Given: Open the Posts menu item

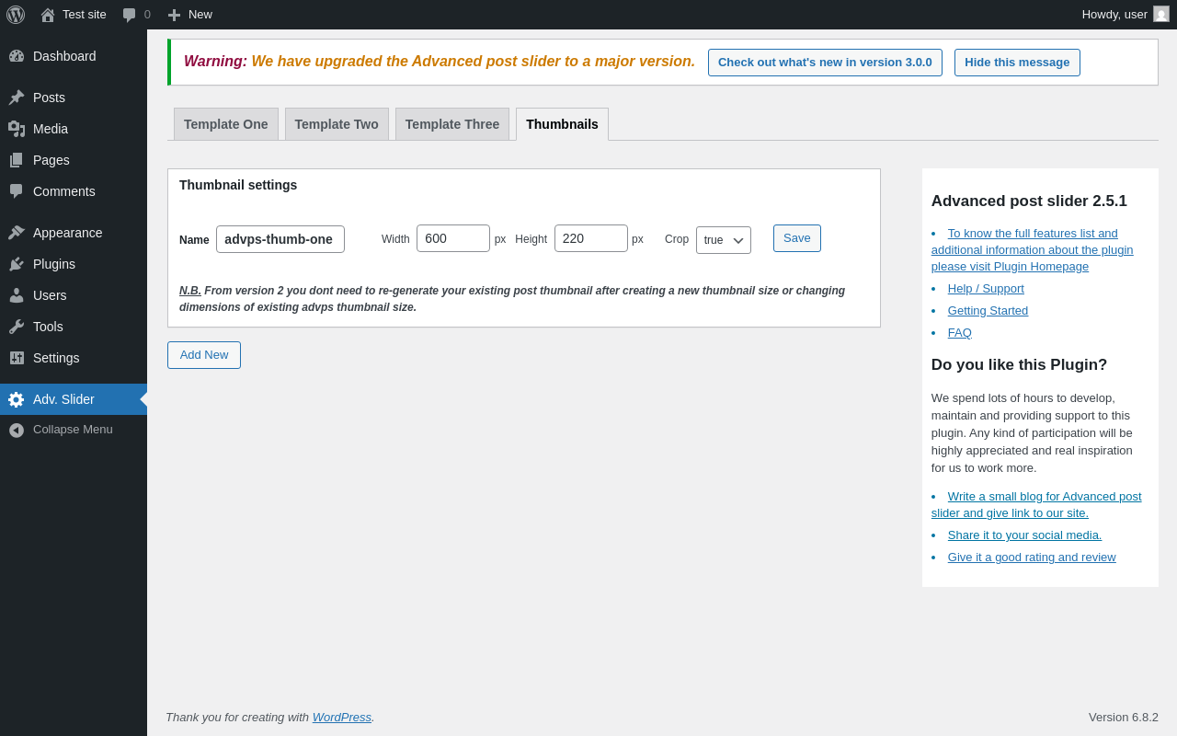Looking at the screenshot, I should 74,98.
